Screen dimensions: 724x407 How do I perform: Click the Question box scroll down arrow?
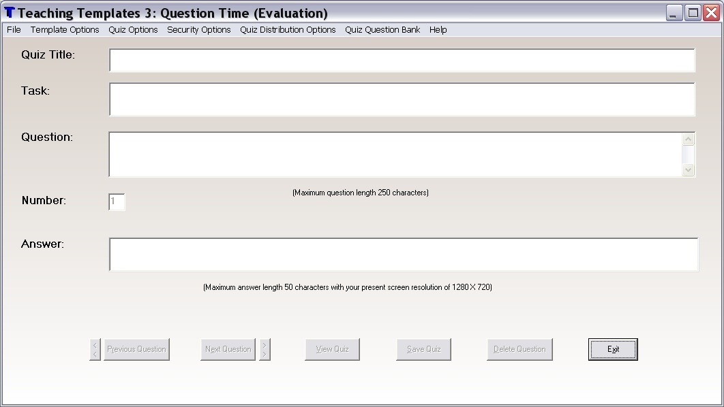(688, 169)
